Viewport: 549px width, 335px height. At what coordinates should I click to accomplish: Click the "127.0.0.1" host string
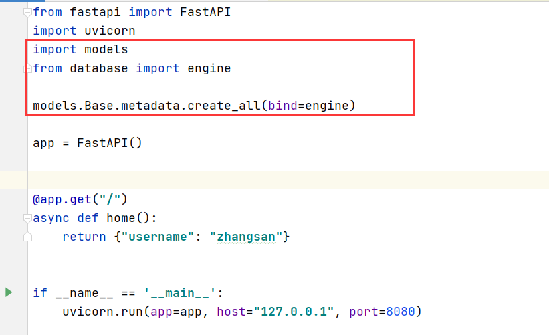click(x=294, y=311)
